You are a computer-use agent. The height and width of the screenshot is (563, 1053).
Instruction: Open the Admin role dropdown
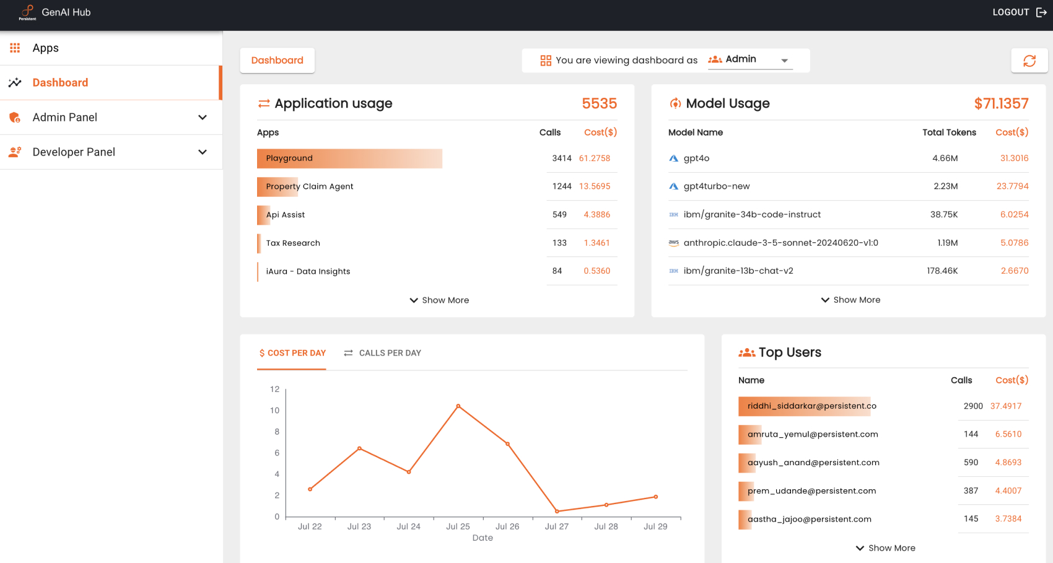784,60
